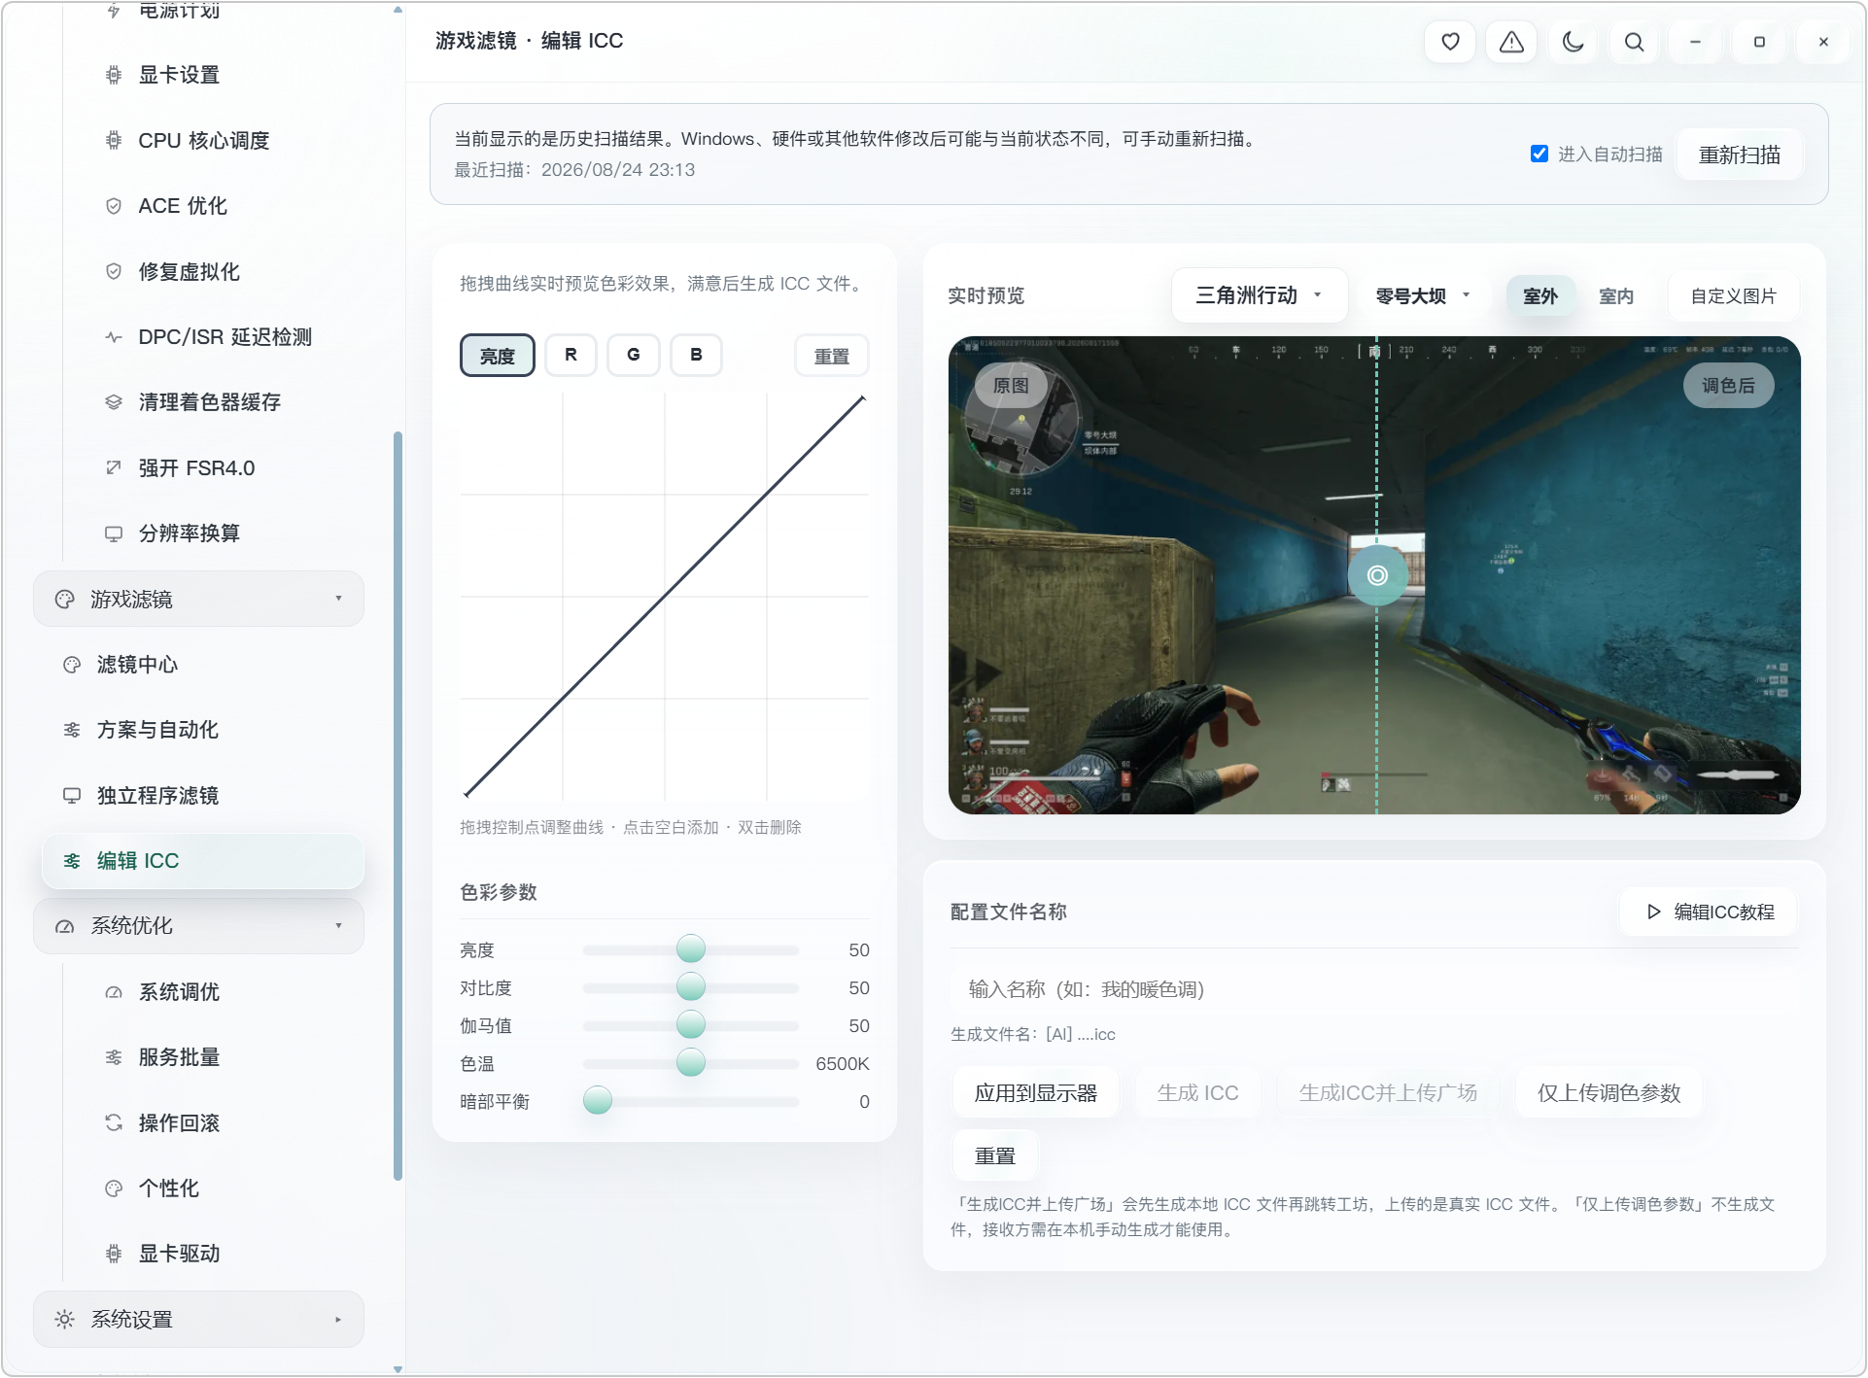The width and height of the screenshot is (1868, 1378).
Task: Select the G curve channel
Action: (634, 355)
